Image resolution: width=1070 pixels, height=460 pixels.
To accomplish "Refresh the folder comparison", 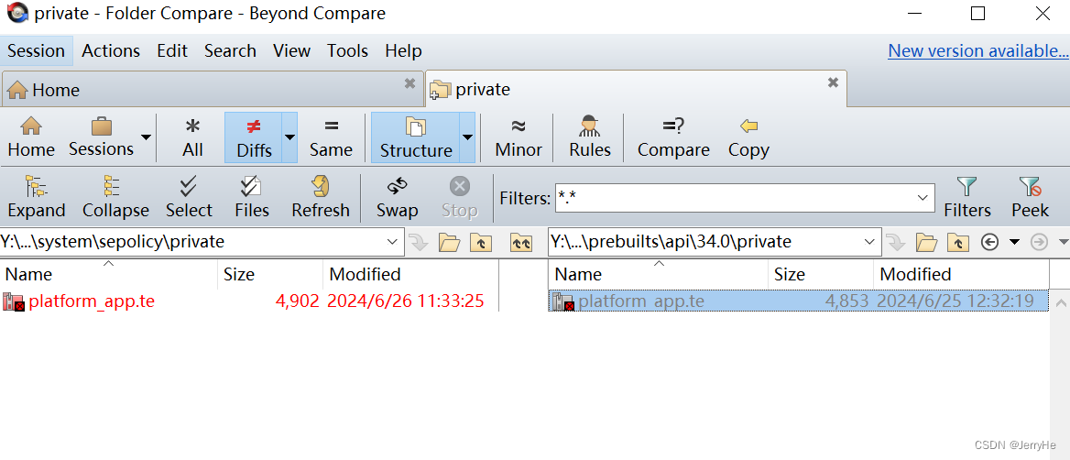I will point(320,197).
